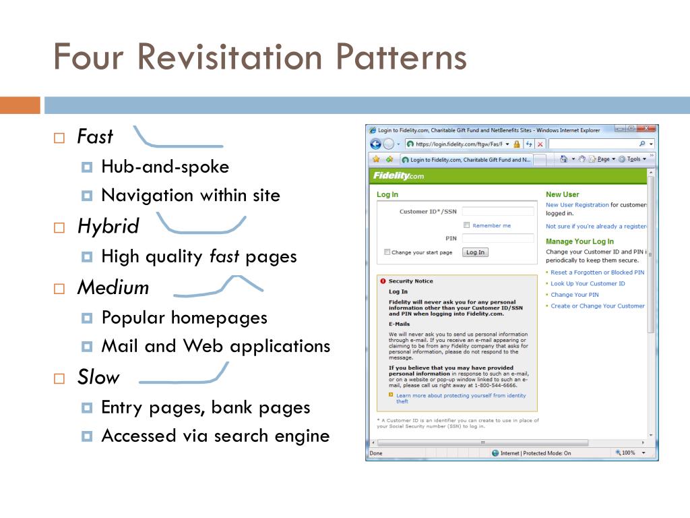The width and height of the screenshot is (690, 518).
Task: Click the vertical scrollbar down arrow
Action: coord(651,435)
